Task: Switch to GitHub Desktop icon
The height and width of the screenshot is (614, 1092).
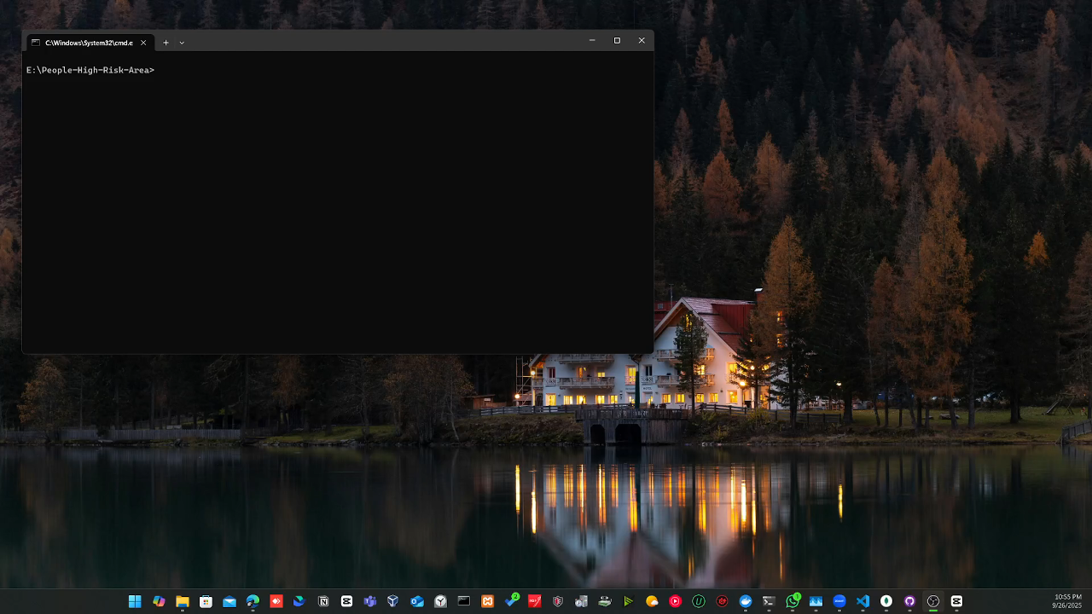Action: (x=909, y=601)
